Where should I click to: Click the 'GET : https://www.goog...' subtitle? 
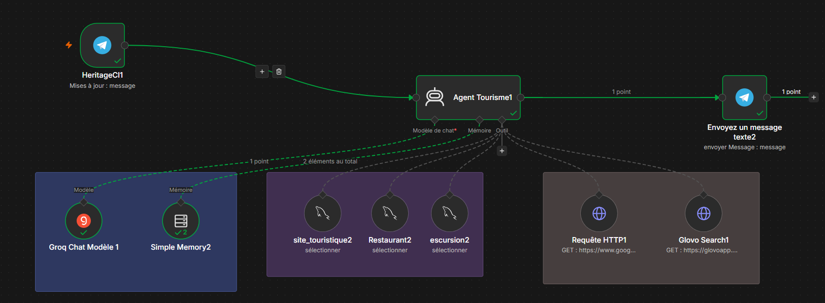[599, 250]
